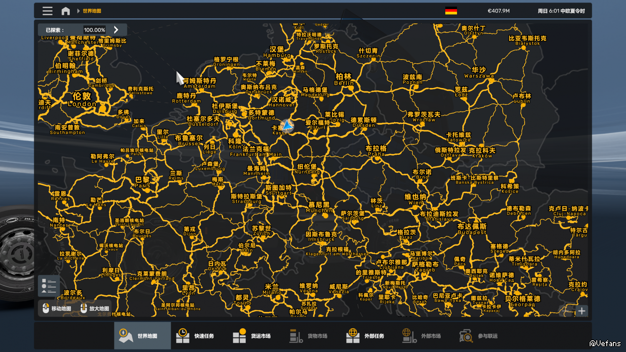Select Zagreb on the map

pos(425,267)
